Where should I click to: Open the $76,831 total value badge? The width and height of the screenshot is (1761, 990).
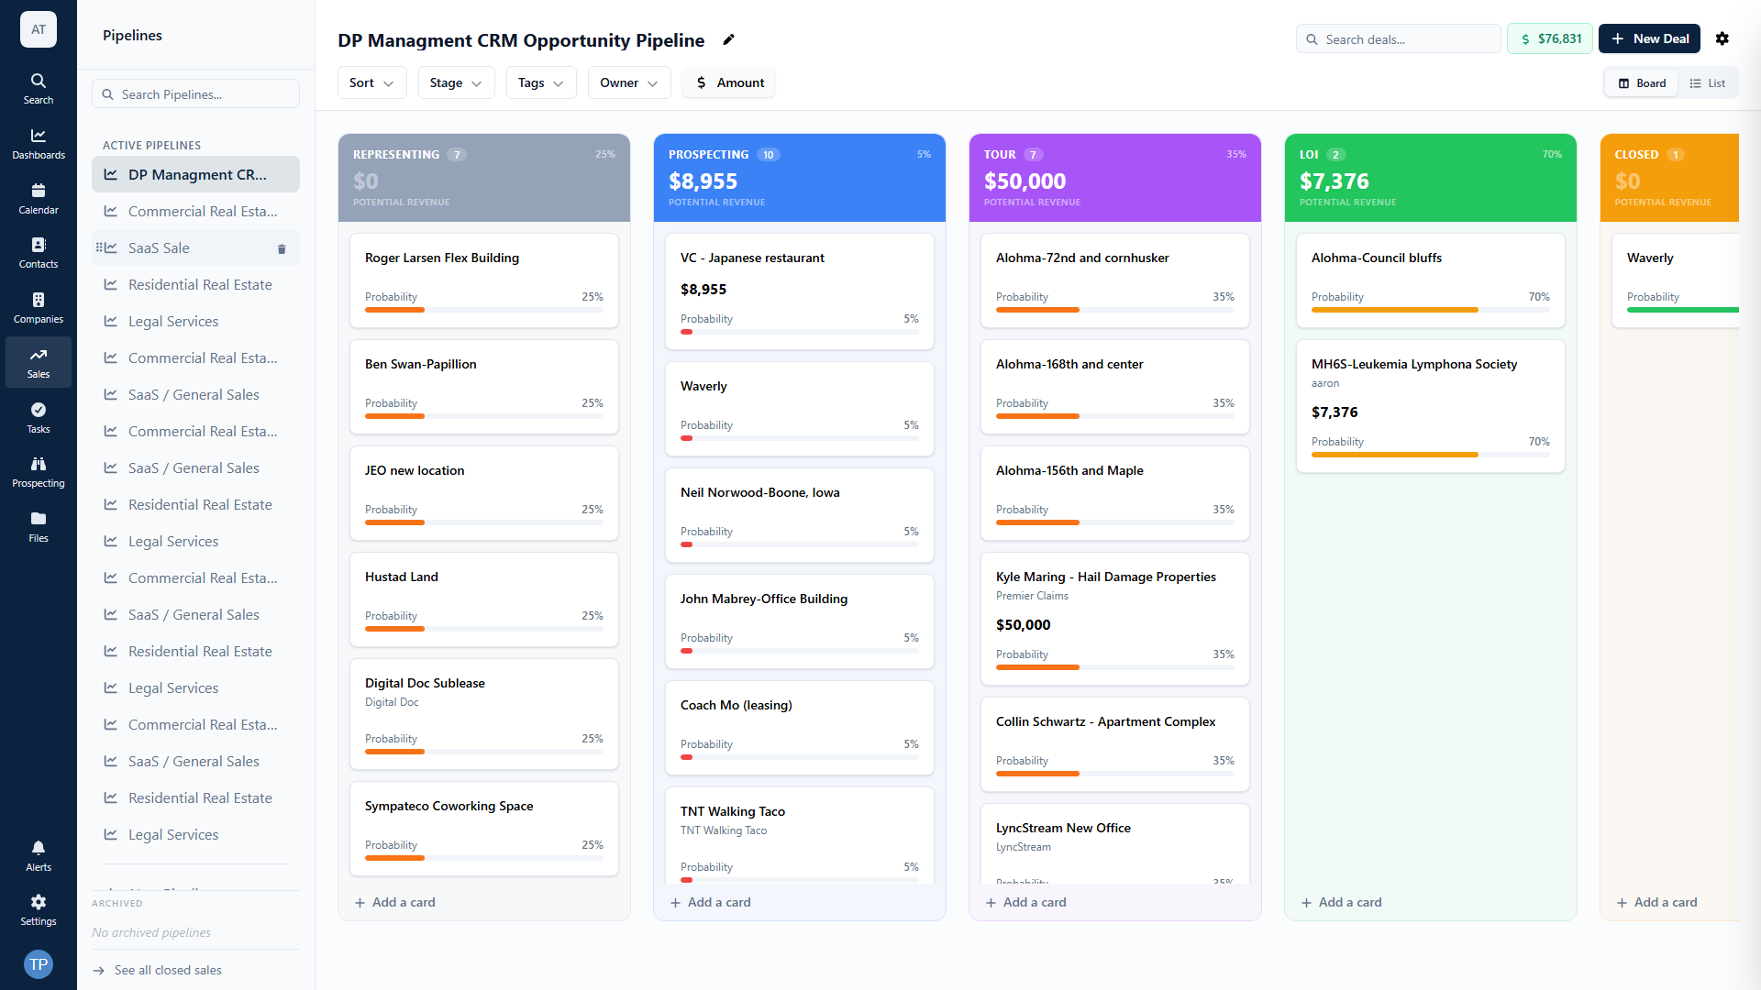[1550, 38]
